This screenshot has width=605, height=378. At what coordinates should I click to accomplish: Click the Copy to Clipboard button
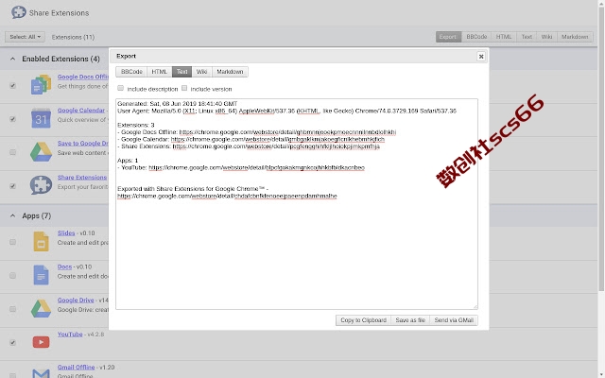click(363, 320)
